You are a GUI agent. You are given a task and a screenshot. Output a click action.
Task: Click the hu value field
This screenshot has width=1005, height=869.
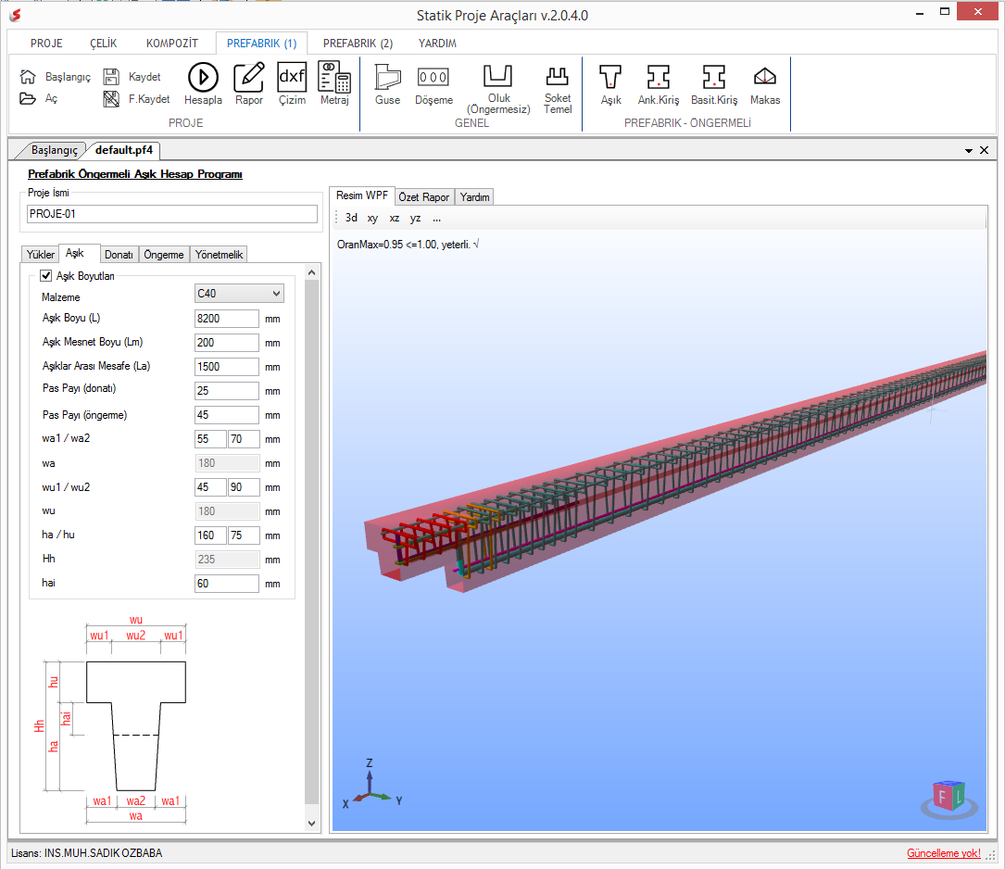point(244,535)
